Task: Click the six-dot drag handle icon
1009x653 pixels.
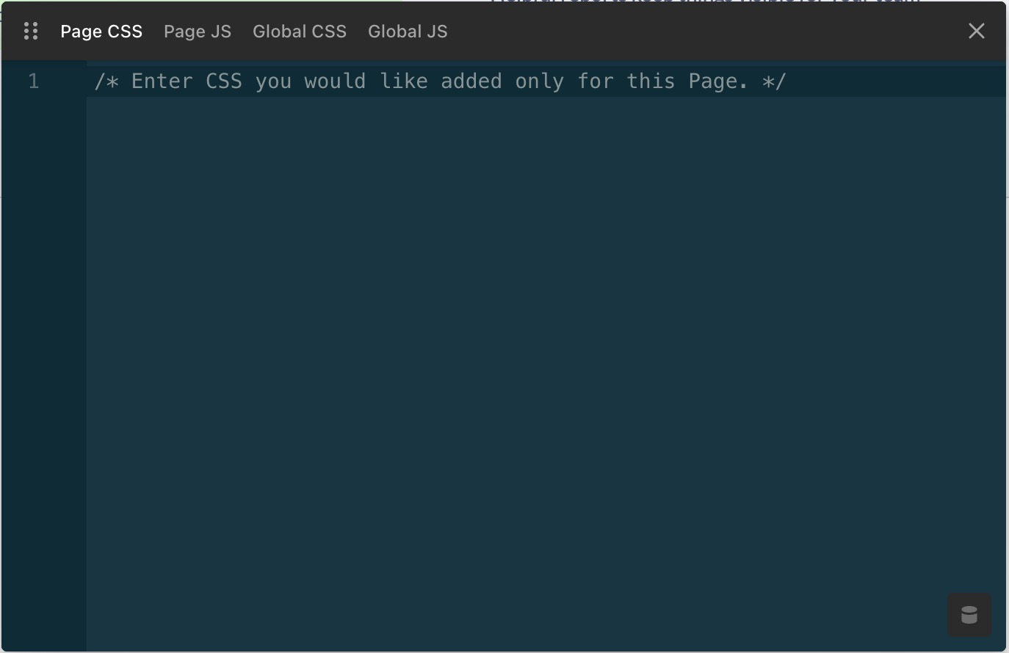Action: (x=31, y=31)
